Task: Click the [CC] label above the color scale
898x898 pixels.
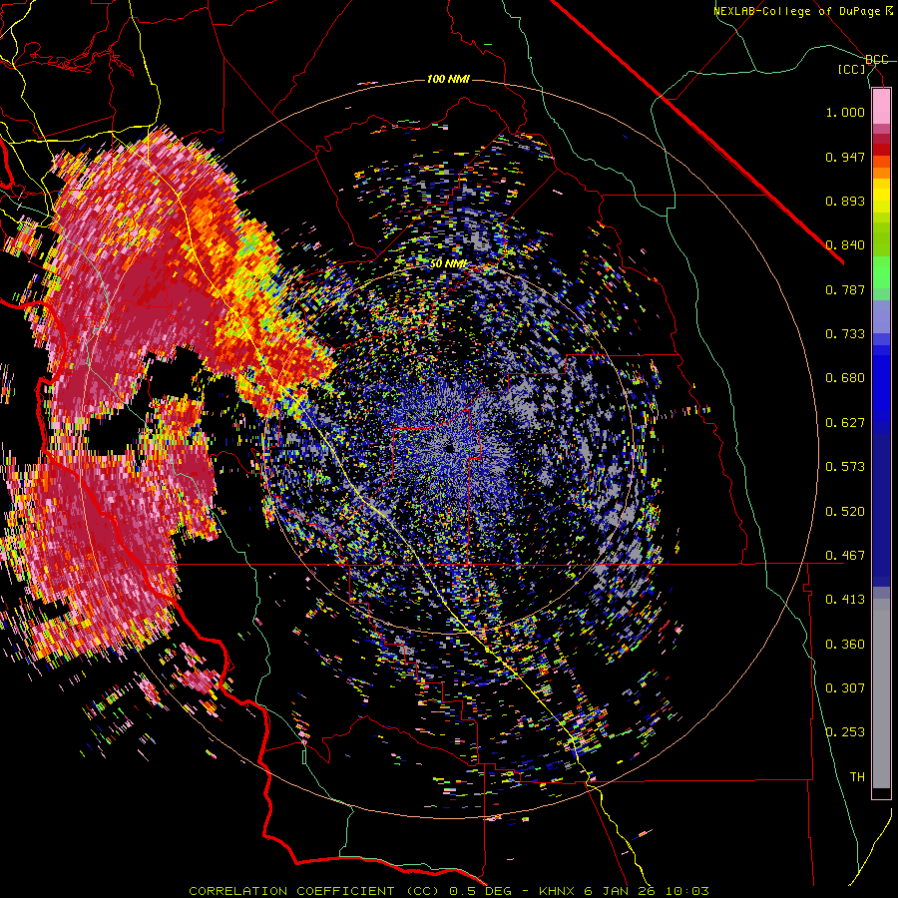Action: pos(852,69)
